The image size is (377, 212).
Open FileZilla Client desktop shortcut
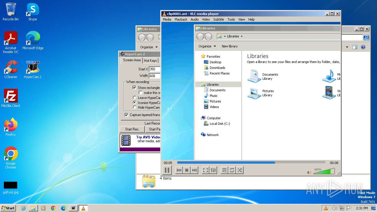[x=11, y=98]
